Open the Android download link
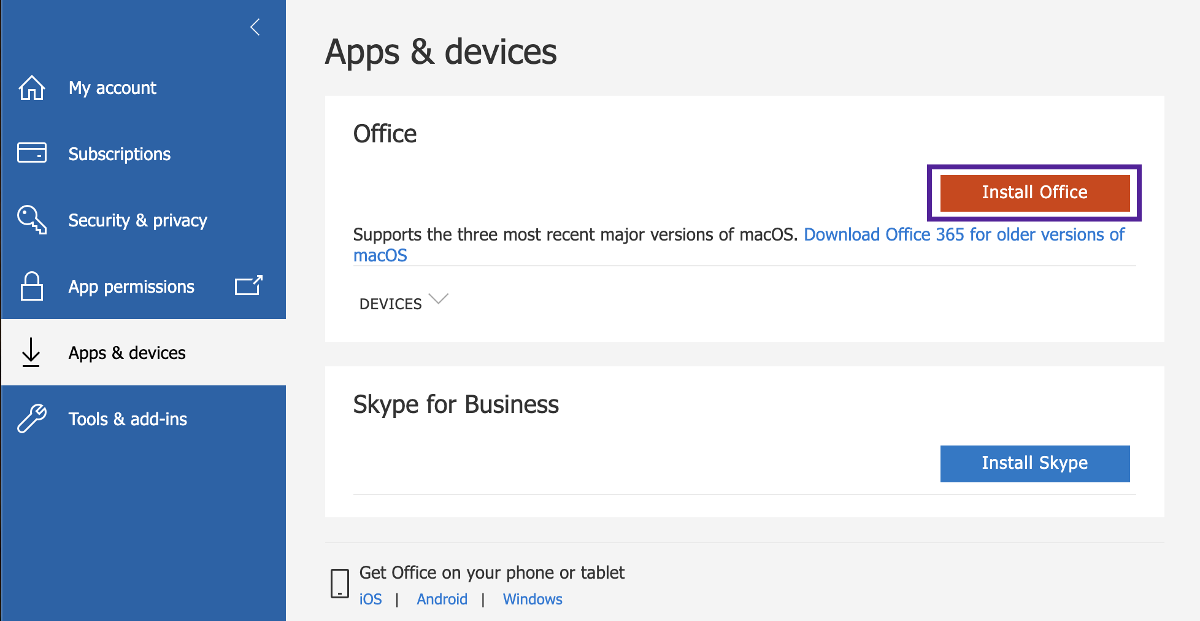1200x621 pixels. 442,599
